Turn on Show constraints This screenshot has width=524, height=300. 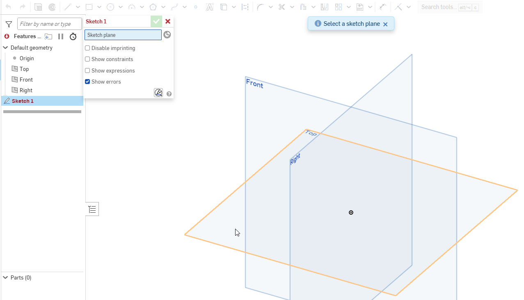87,59
